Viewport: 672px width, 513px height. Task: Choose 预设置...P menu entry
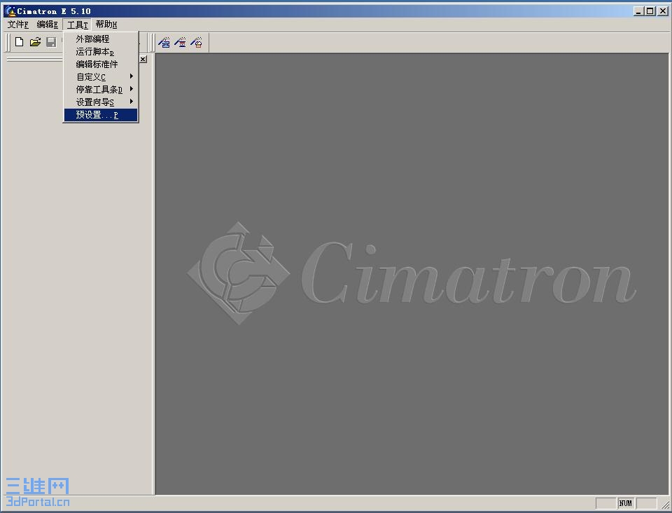click(x=101, y=115)
